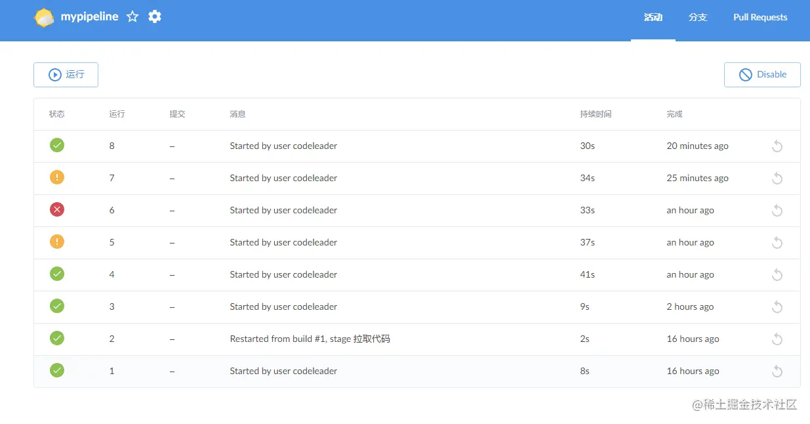Click the run number 3 cell
This screenshot has width=810, height=424.
(x=112, y=307)
